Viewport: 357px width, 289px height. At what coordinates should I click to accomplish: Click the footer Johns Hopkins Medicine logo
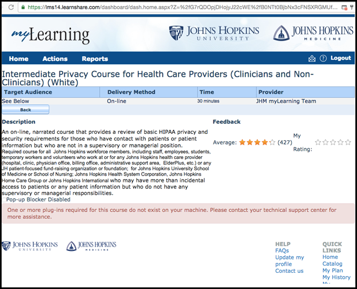91,246
